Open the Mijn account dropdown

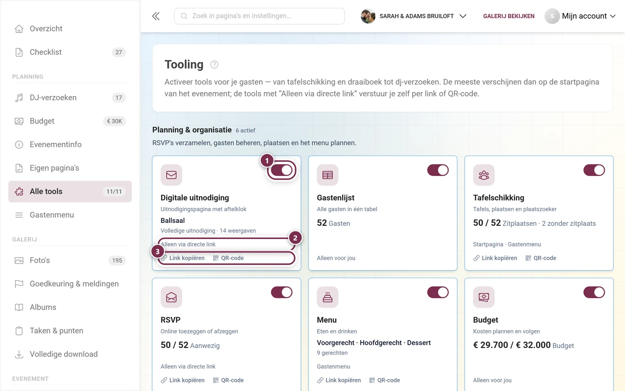(x=580, y=16)
